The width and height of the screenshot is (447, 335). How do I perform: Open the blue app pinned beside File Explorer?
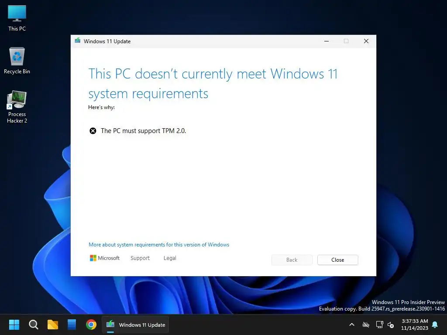point(72,325)
